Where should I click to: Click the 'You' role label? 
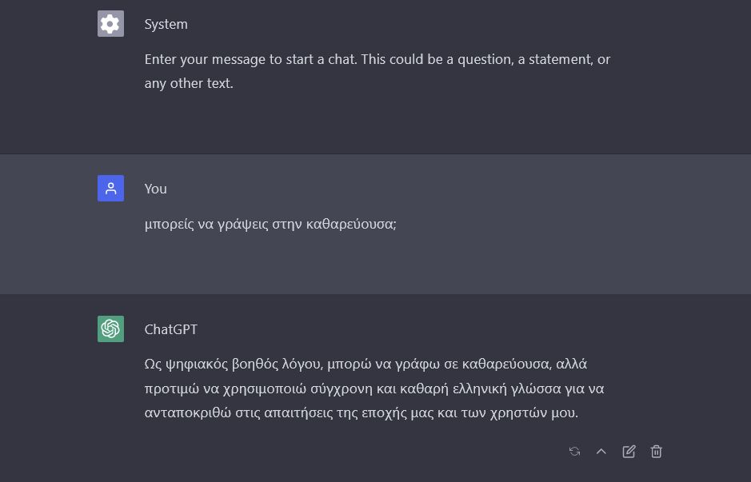(155, 189)
